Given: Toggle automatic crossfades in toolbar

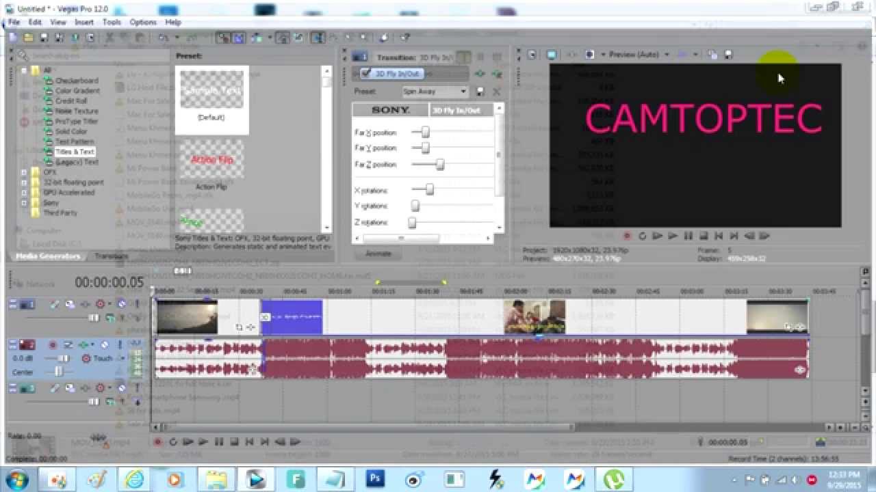Looking at the screenshot, I should tap(239, 38).
